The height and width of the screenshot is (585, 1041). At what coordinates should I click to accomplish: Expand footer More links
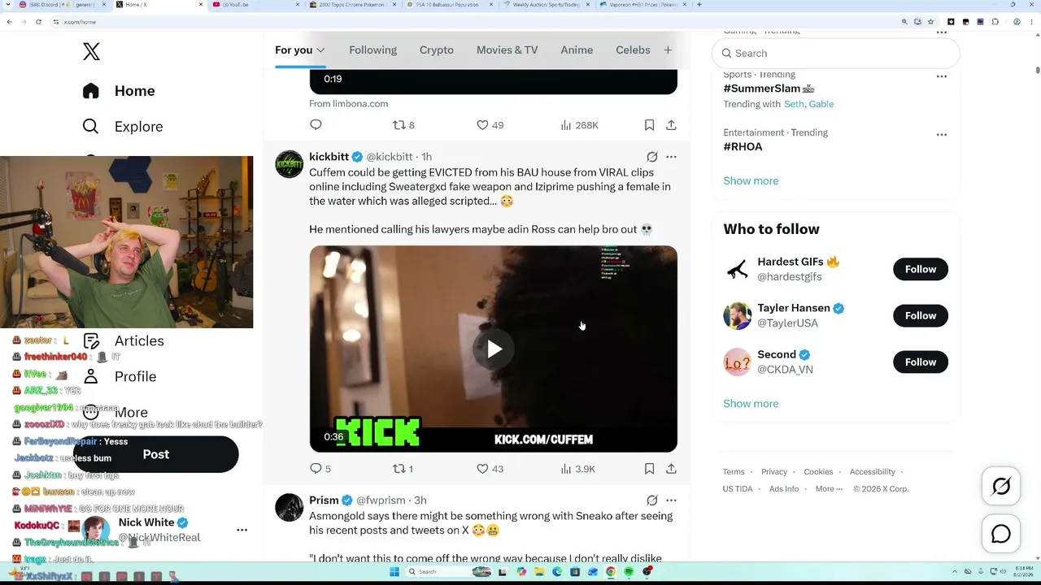829,489
